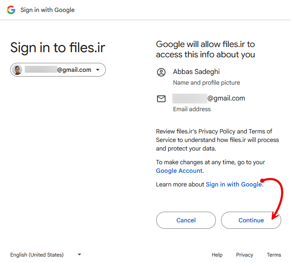The height and width of the screenshot is (263, 291).
Task: Select the Abbas Sadeghi name text
Action: 196,71
